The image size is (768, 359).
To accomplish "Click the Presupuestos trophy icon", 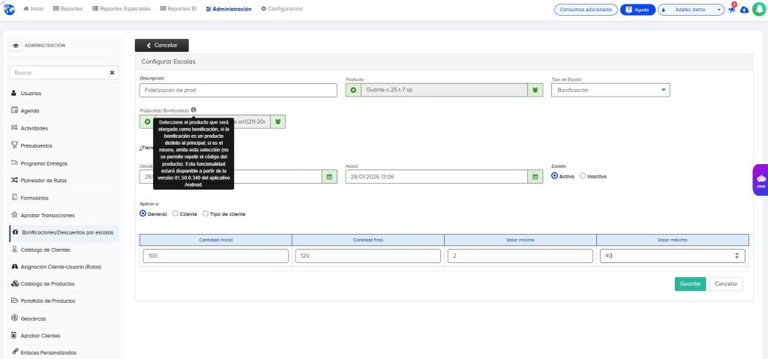I will (x=14, y=145).
